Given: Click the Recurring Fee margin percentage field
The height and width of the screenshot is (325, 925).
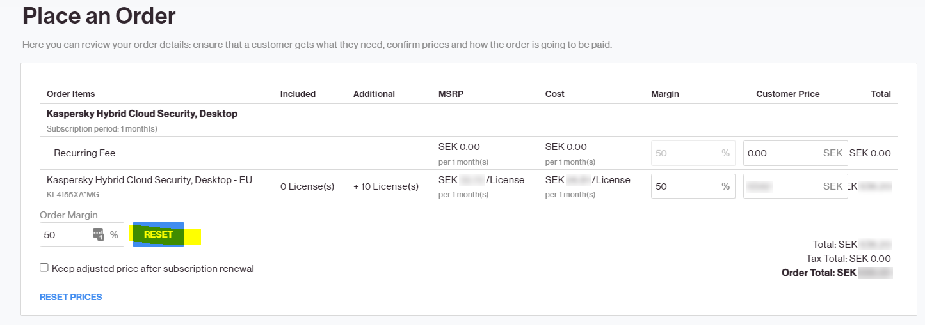Looking at the screenshot, I should [693, 153].
